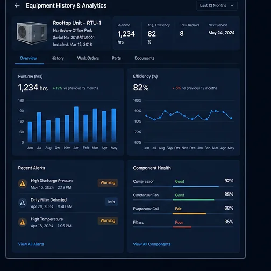Click the Evaporator Coil health progress bar
Screen dimensions: 271x271
(x=183, y=213)
